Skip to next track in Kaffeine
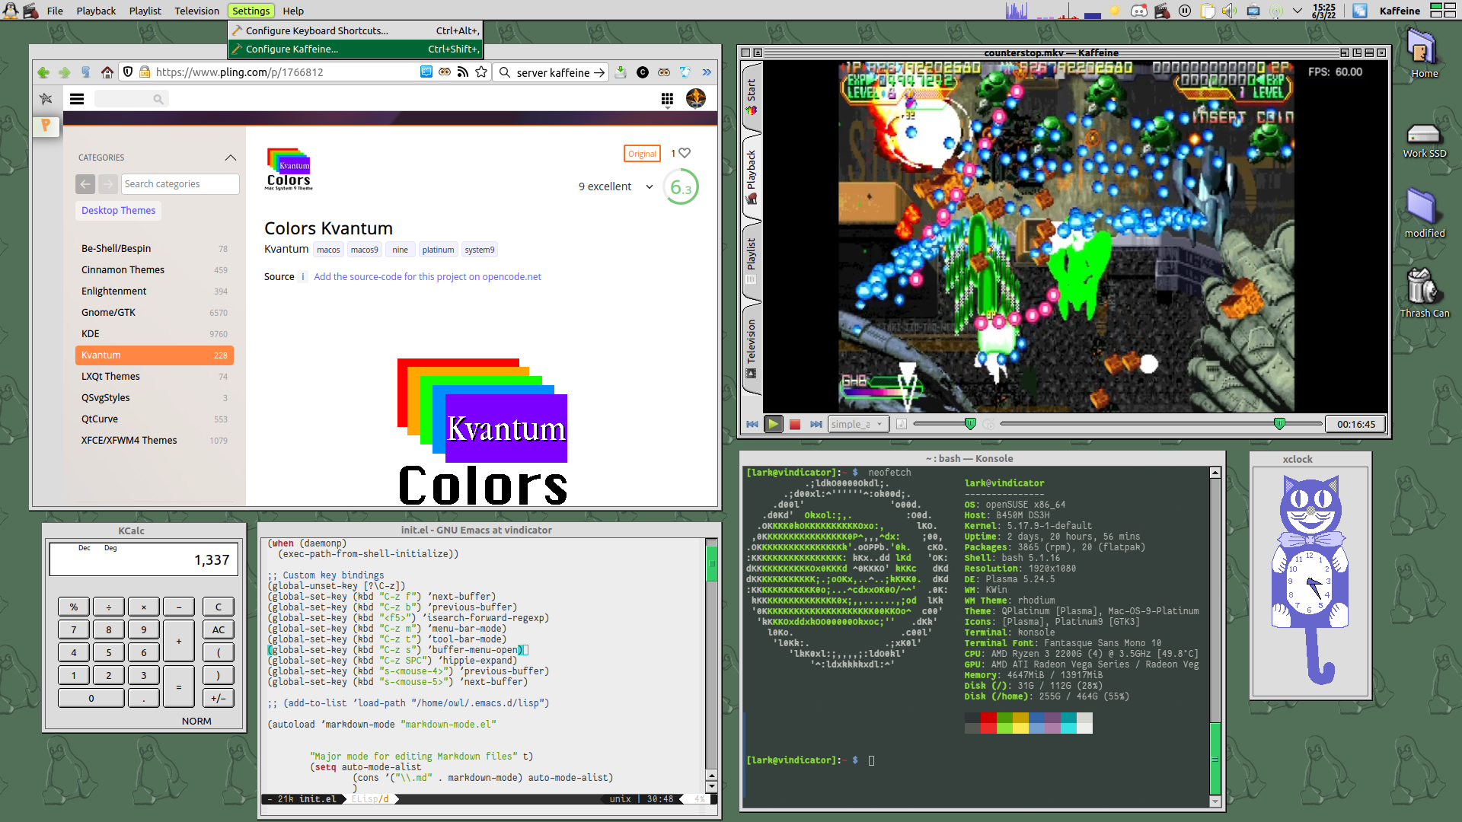Image resolution: width=1462 pixels, height=822 pixels. (816, 425)
